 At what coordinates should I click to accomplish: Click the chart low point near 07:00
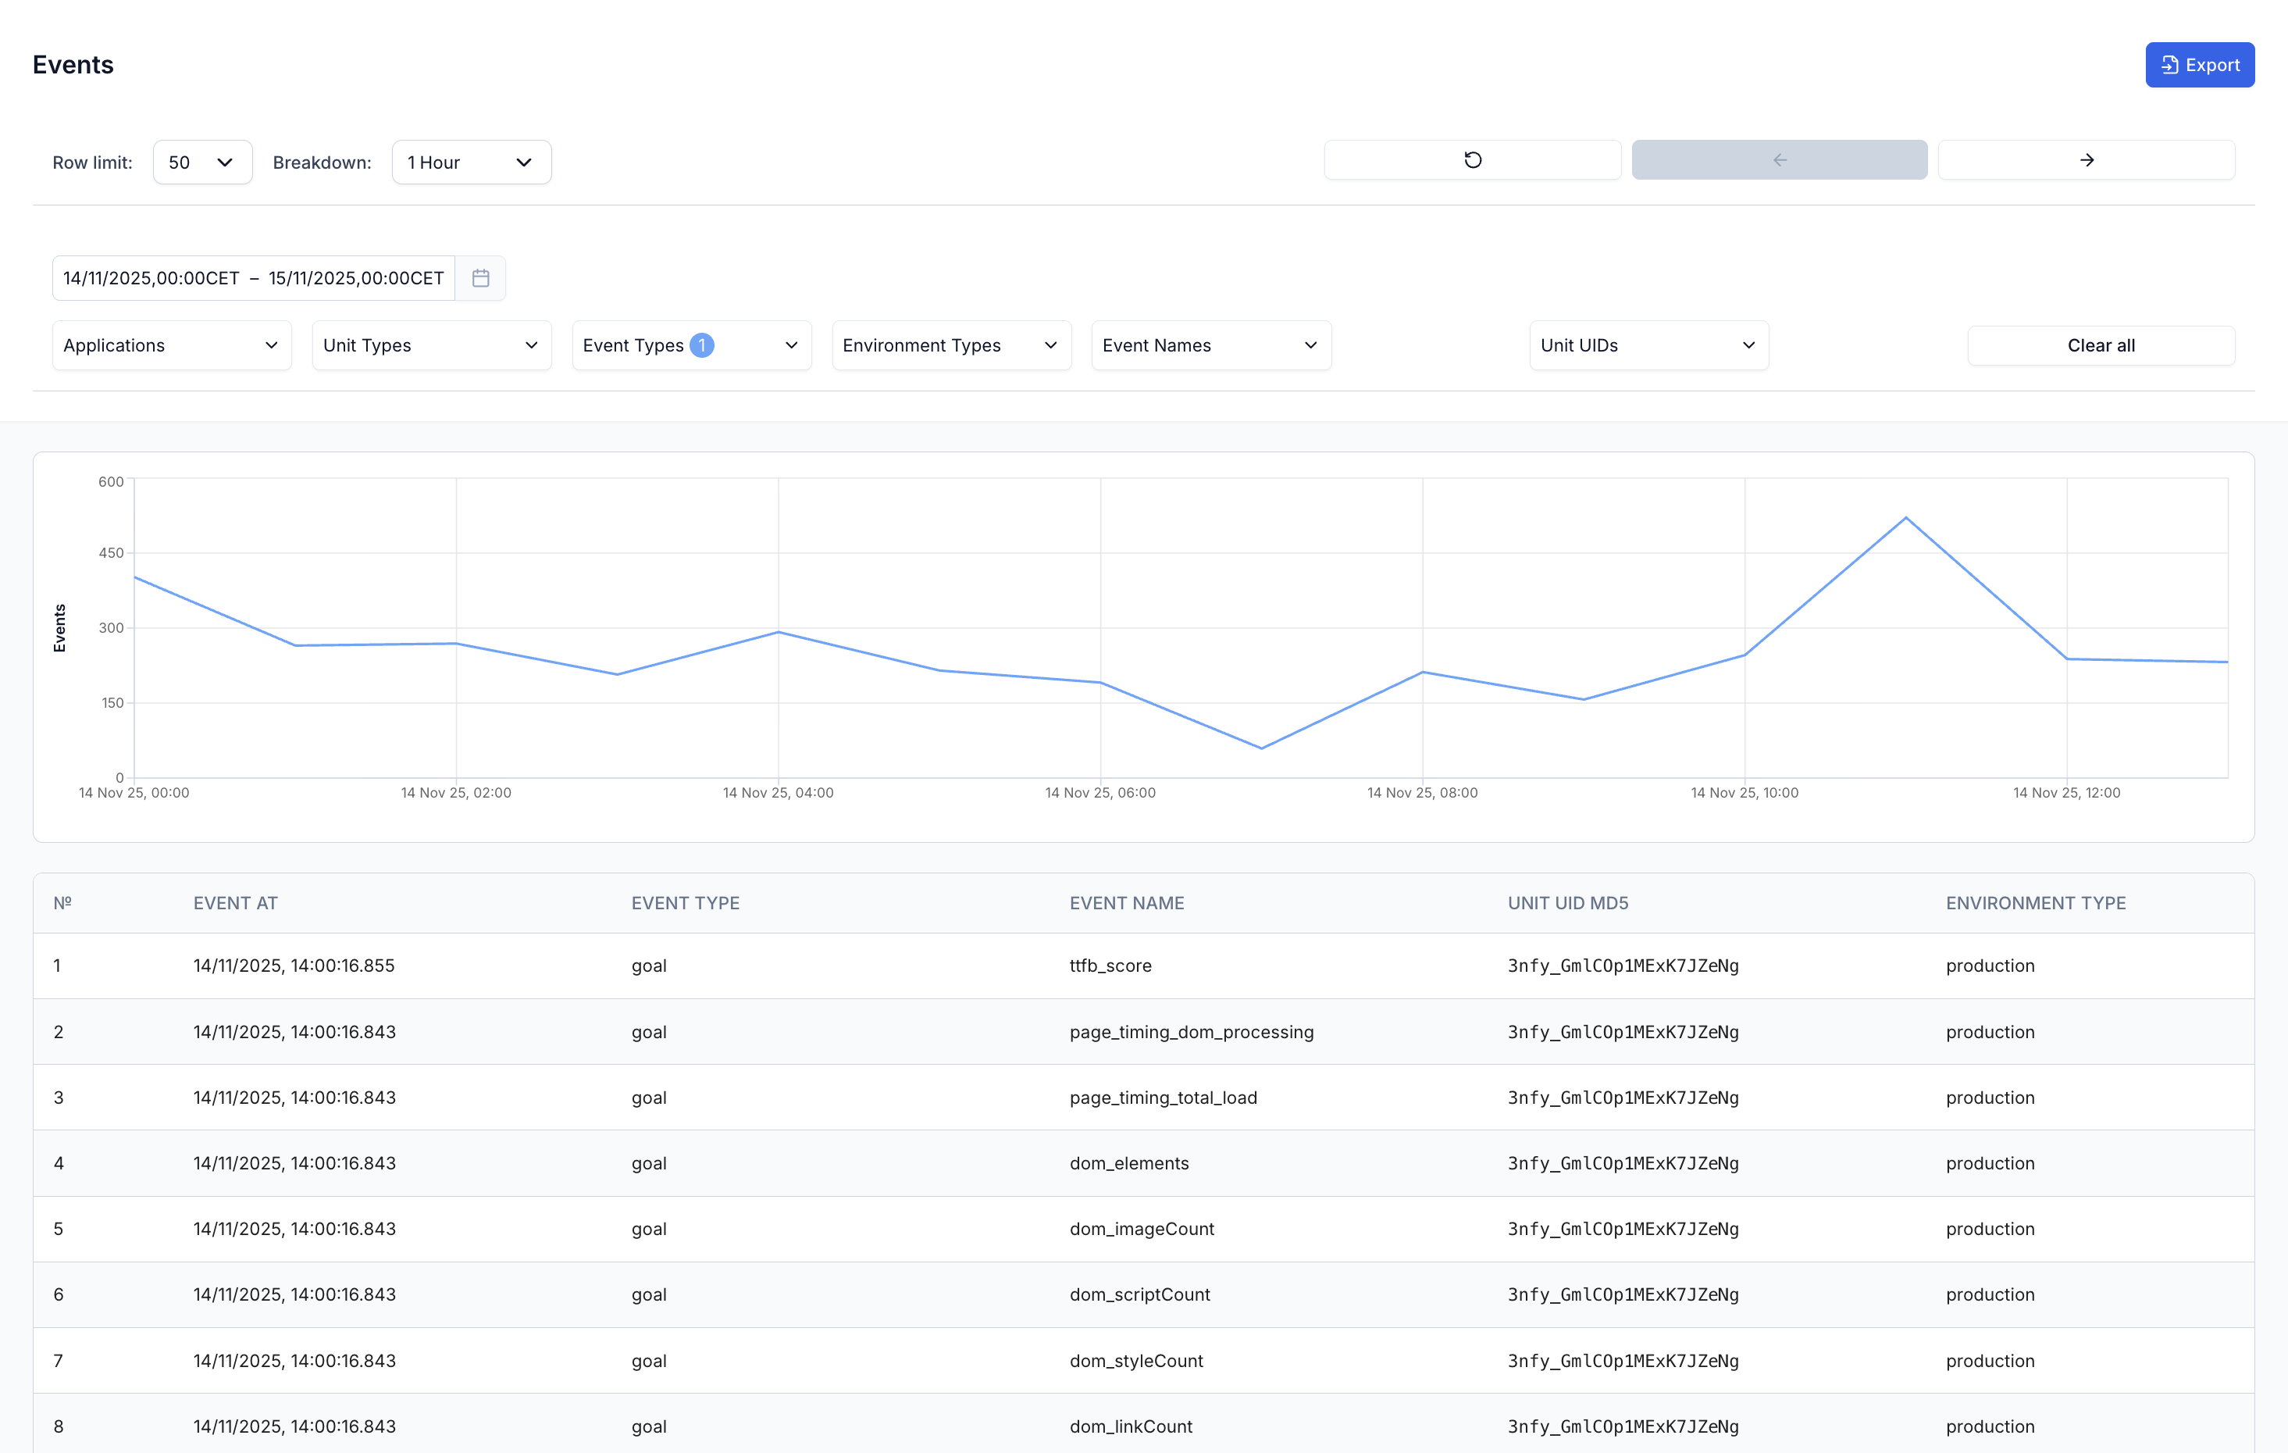tap(1261, 748)
